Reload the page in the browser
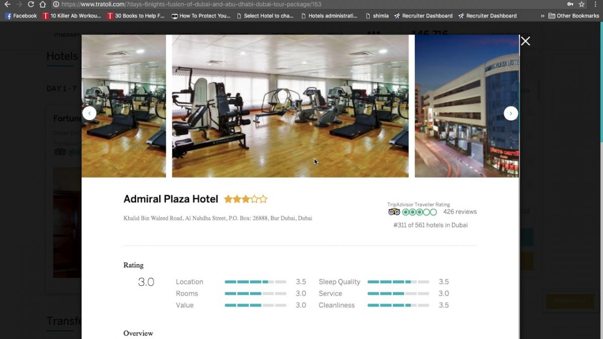Screen dimensions: 603x339 tap(31, 4)
